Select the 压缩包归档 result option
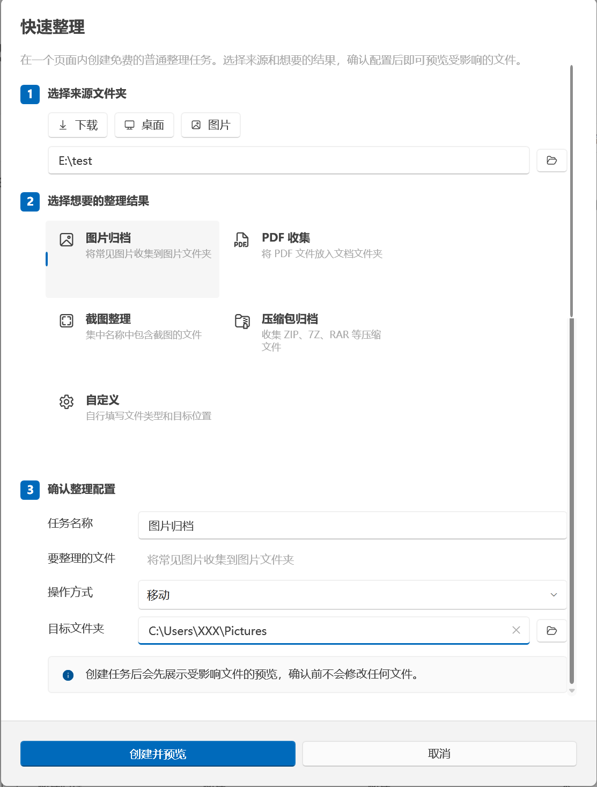This screenshot has height=787, width=597. point(308,340)
